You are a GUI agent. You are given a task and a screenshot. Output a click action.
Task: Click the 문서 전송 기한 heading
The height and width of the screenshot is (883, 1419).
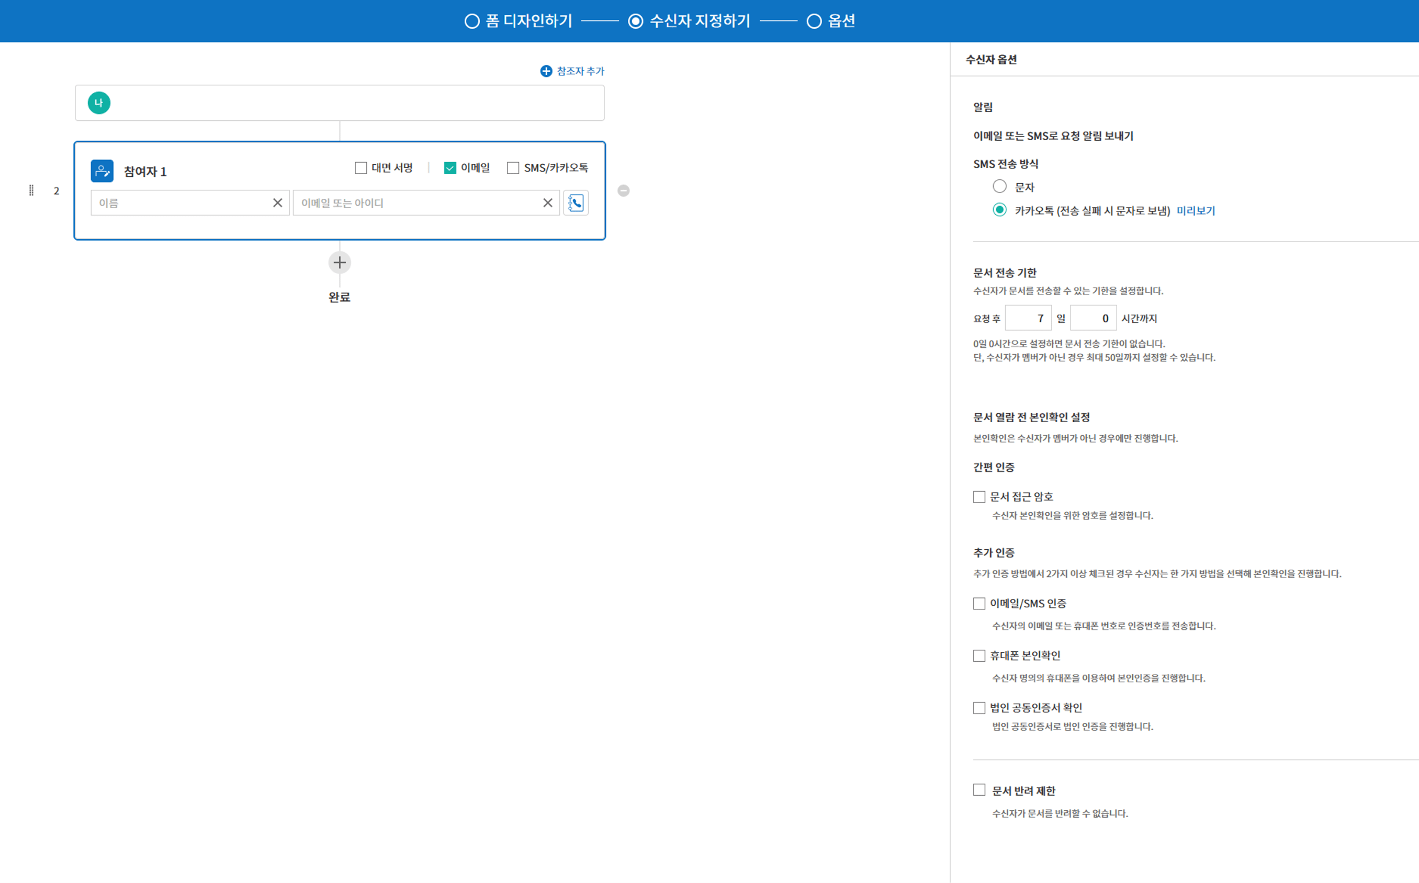1005,273
